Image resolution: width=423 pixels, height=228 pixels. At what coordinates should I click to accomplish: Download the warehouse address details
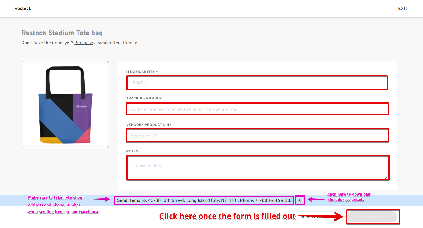(x=299, y=200)
